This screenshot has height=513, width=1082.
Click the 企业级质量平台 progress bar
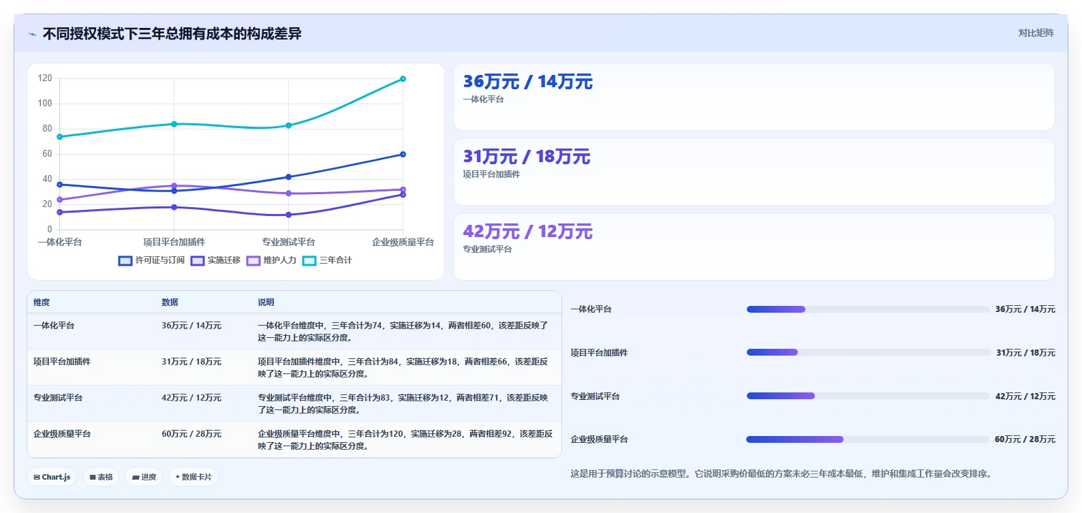click(x=867, y=439)
